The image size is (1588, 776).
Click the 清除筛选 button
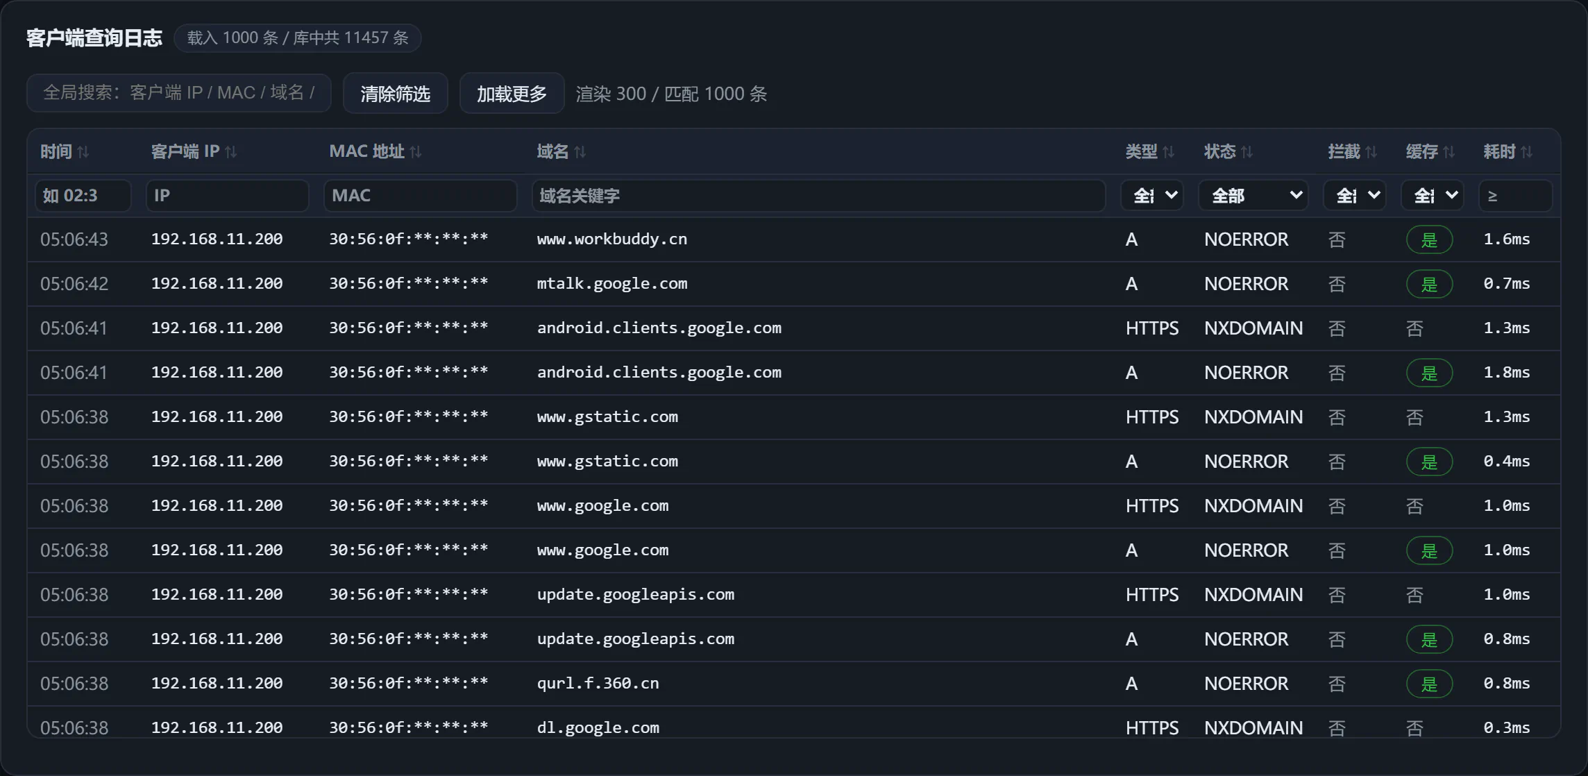point(396,94)
